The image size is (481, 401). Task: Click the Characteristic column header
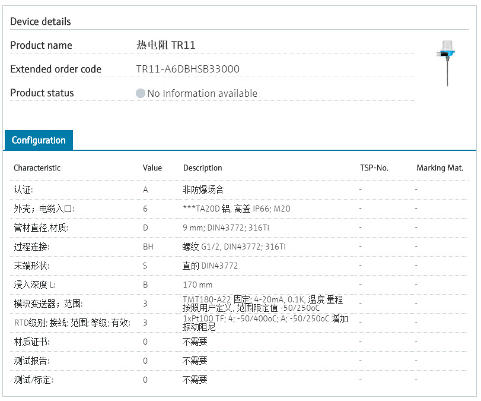tap(37, 168)
